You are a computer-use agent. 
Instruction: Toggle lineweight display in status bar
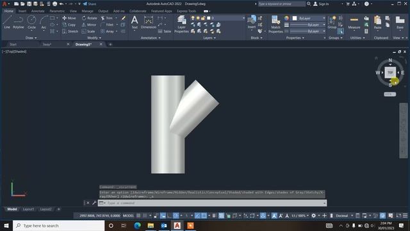[214, 216]
